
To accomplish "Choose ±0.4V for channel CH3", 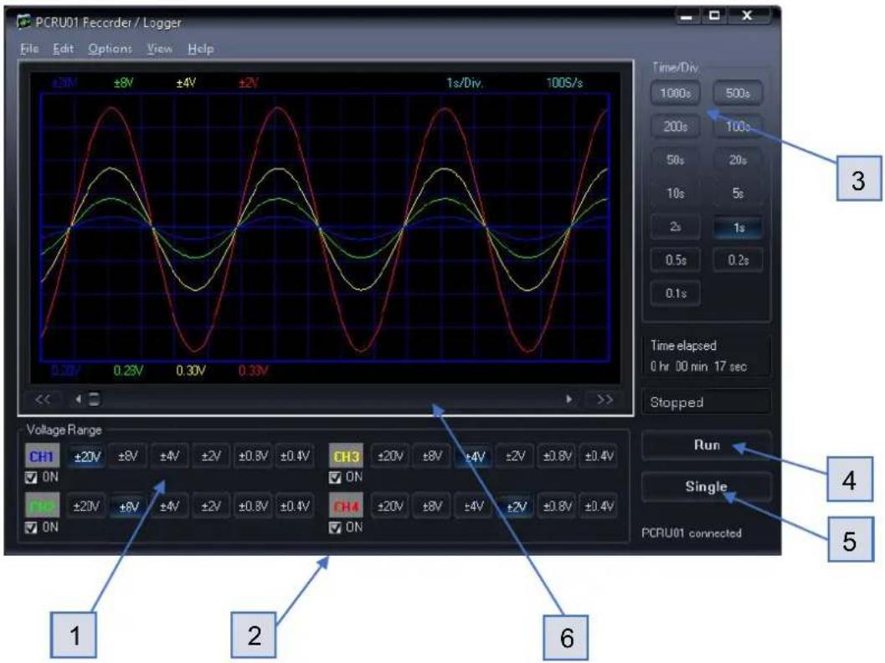I will tap(599, 456).
